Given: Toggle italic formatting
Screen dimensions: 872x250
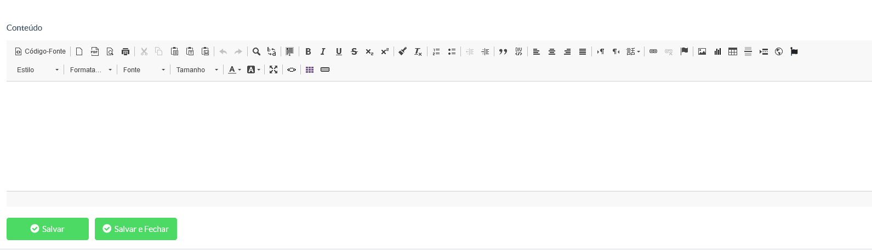Looking at the screenshot, I should tap(323, 51).
